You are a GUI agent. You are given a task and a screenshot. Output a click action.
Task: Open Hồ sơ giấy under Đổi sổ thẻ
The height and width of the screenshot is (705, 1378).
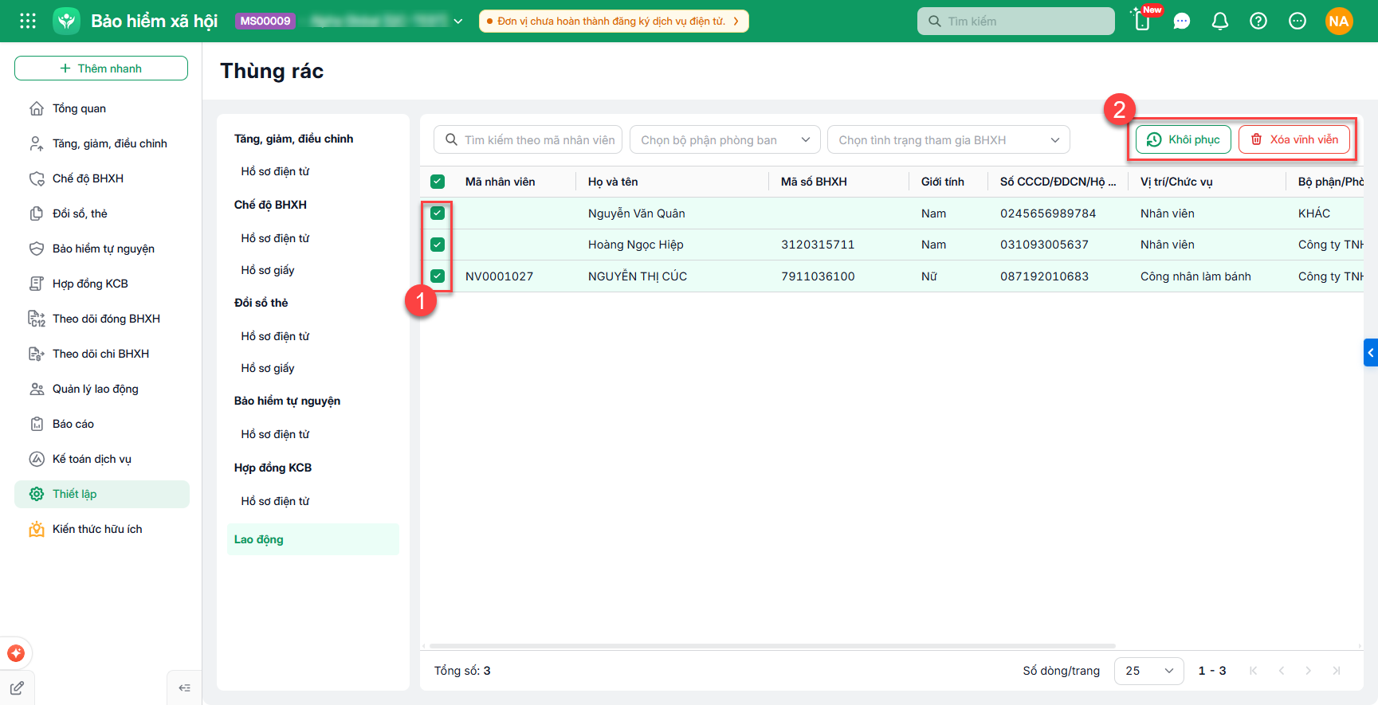click(268, 368)
